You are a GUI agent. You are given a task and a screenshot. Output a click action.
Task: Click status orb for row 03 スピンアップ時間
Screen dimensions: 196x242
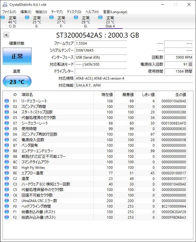7,106
